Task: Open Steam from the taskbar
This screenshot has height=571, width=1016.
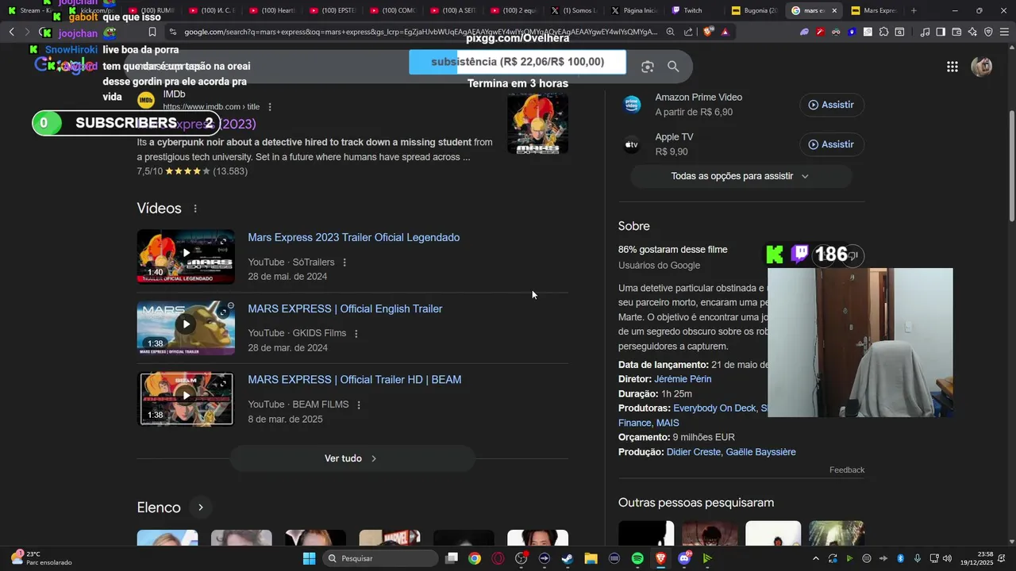Action: point(568,558)
